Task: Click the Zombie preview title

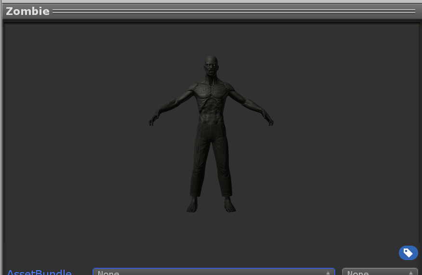Action: pos(27,11)
